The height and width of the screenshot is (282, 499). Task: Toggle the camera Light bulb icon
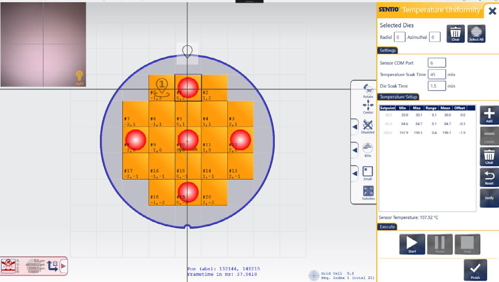point(79,77)
